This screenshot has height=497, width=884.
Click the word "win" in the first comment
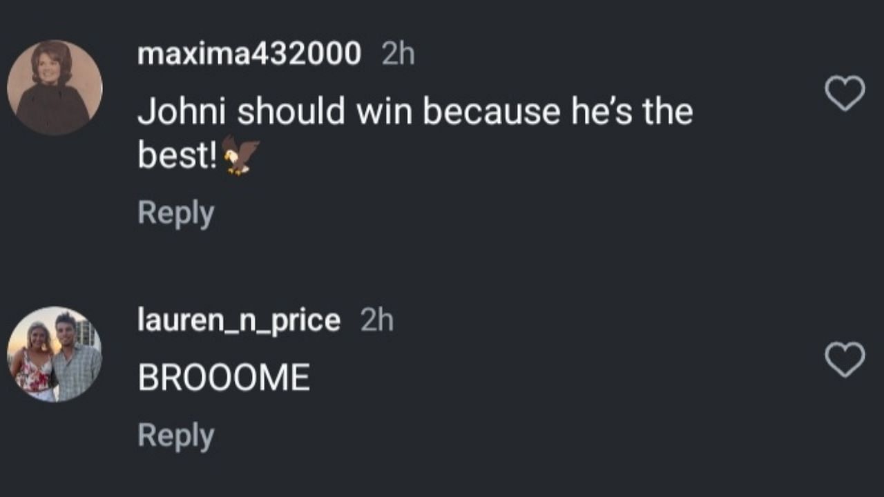pyautogui.click(x=383, y=112)
